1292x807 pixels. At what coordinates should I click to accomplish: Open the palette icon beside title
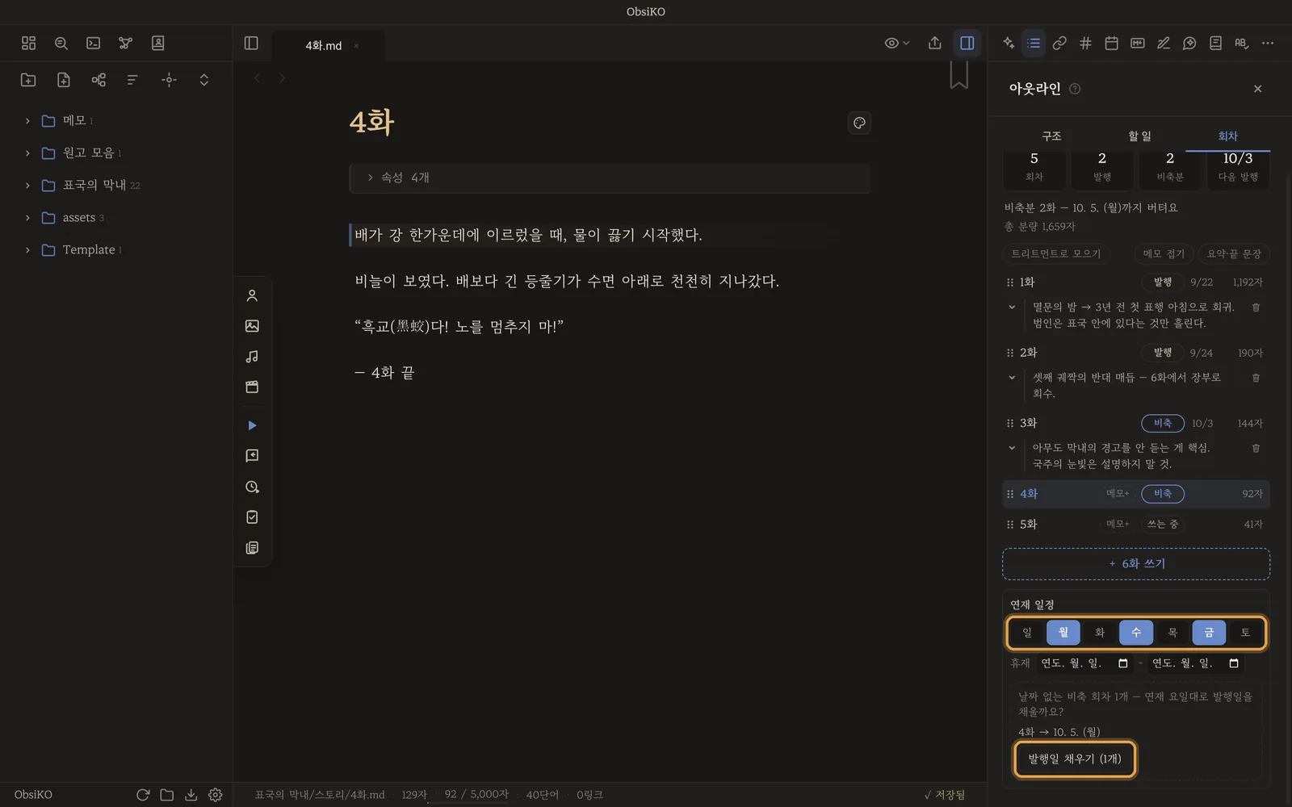(859, 123)
